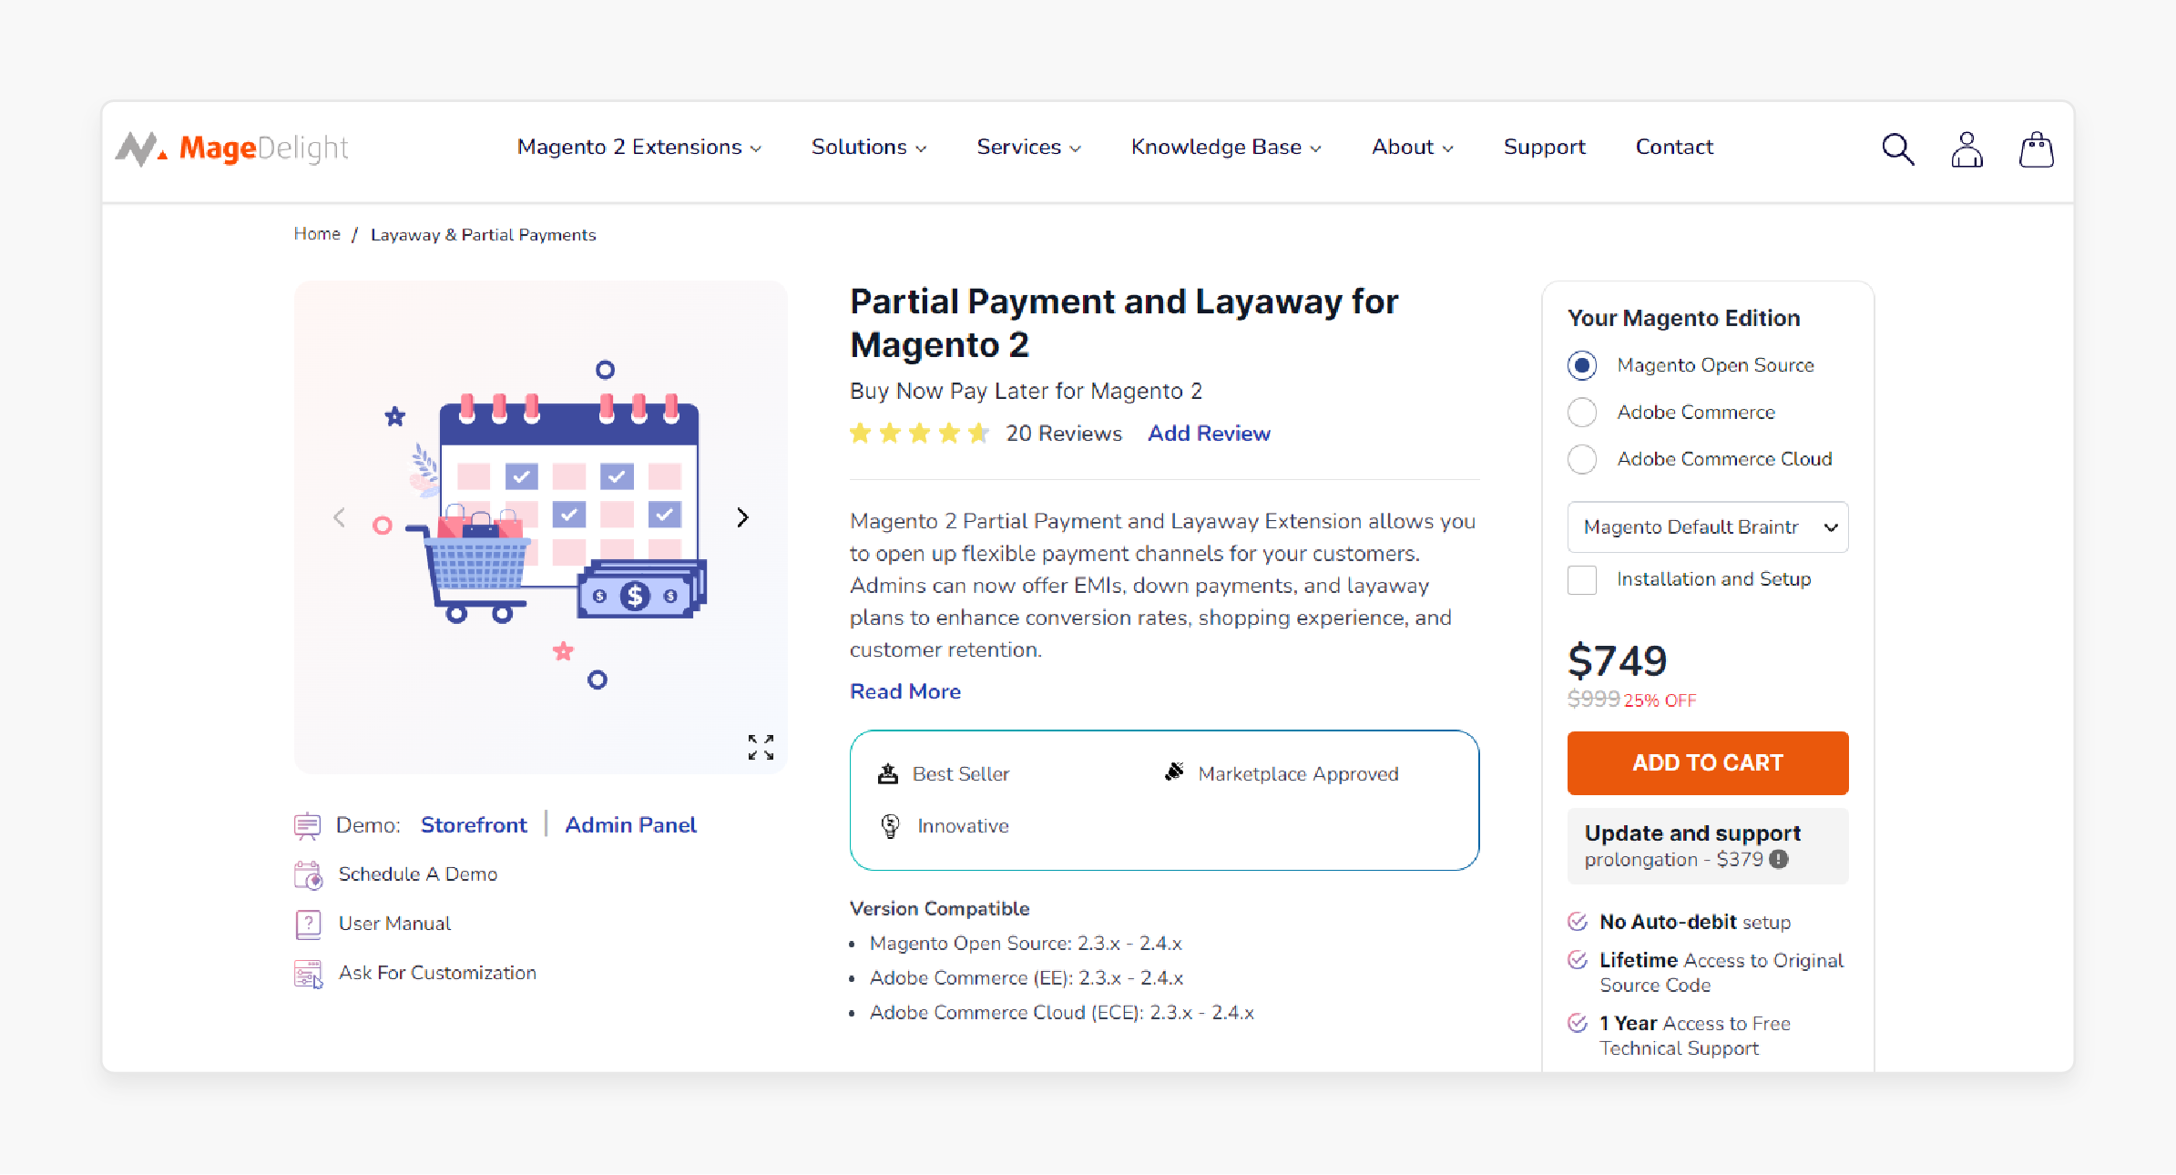
Task: Click the Schedule A Demo calendar icon
Action: click(308, 874)
